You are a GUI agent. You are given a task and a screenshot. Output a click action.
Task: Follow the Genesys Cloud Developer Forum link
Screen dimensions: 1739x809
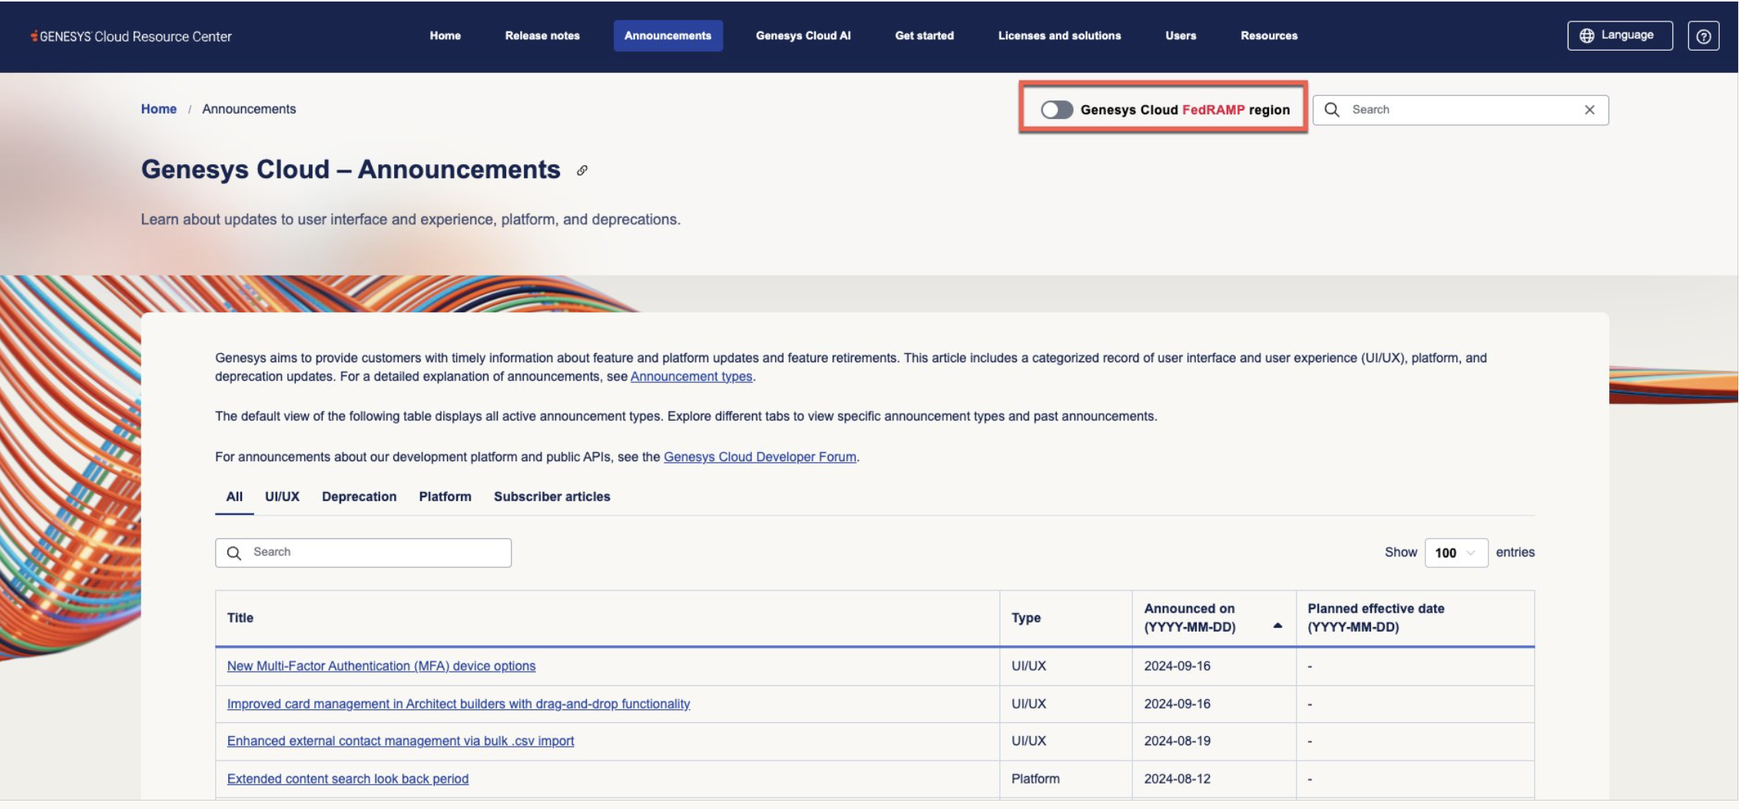pos(759,457)
